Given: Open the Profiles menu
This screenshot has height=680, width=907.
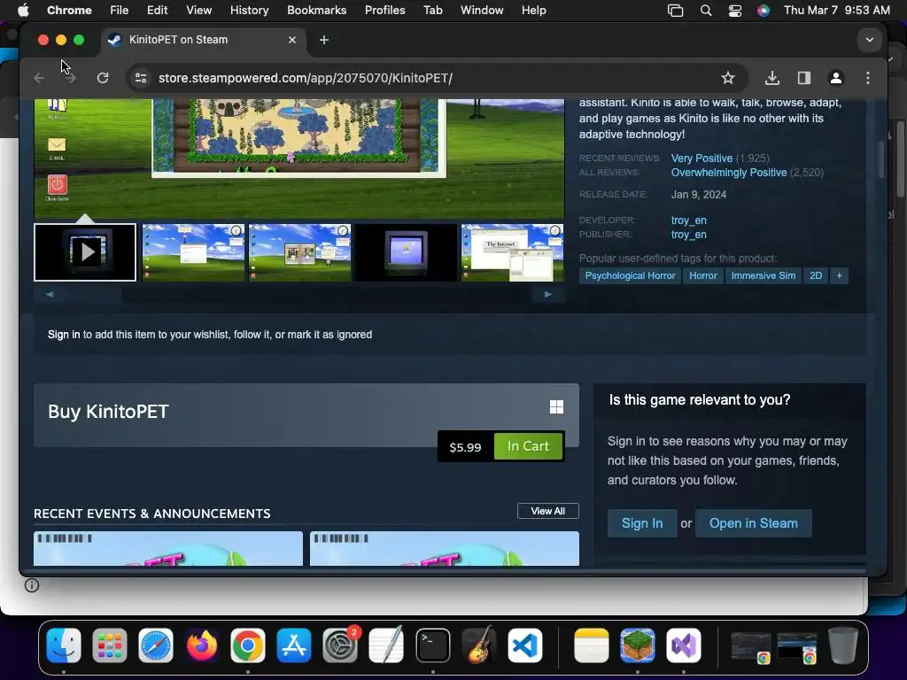Looking at the screenshot, I should (384, 10).
